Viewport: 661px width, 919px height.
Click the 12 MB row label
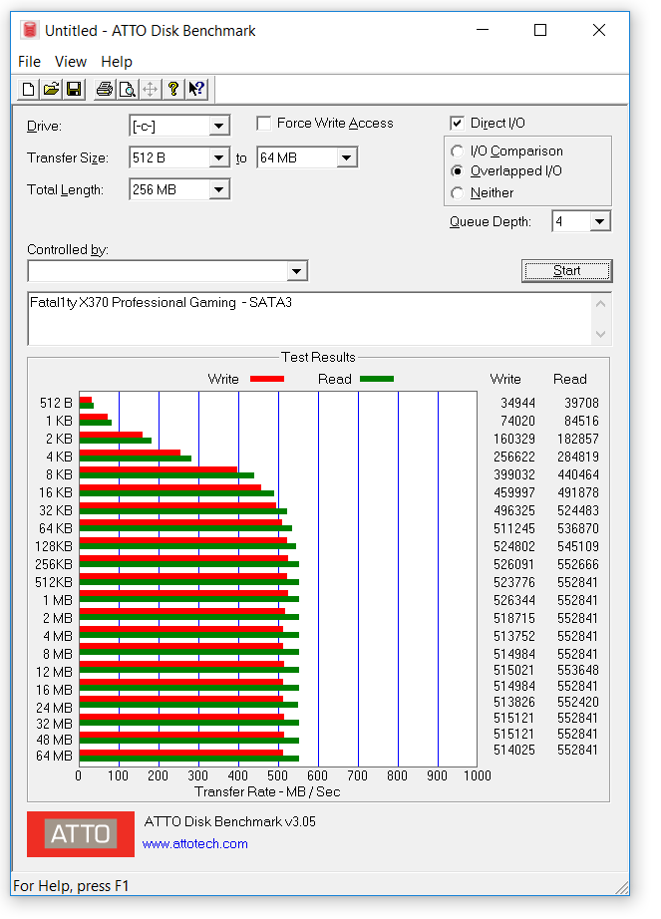point(55,672)
